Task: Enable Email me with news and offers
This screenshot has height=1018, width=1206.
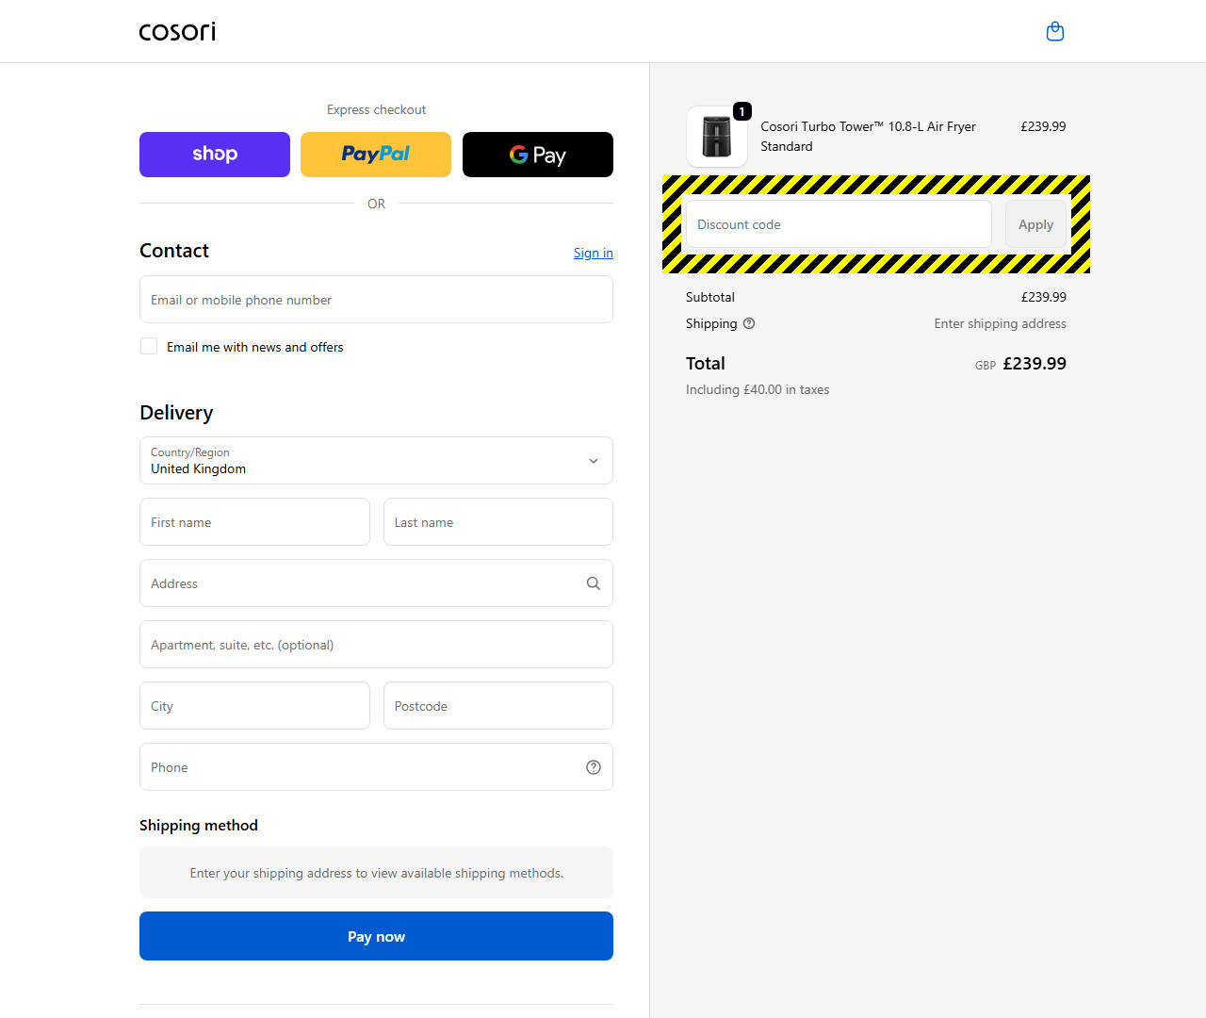Action: point(148,346)
